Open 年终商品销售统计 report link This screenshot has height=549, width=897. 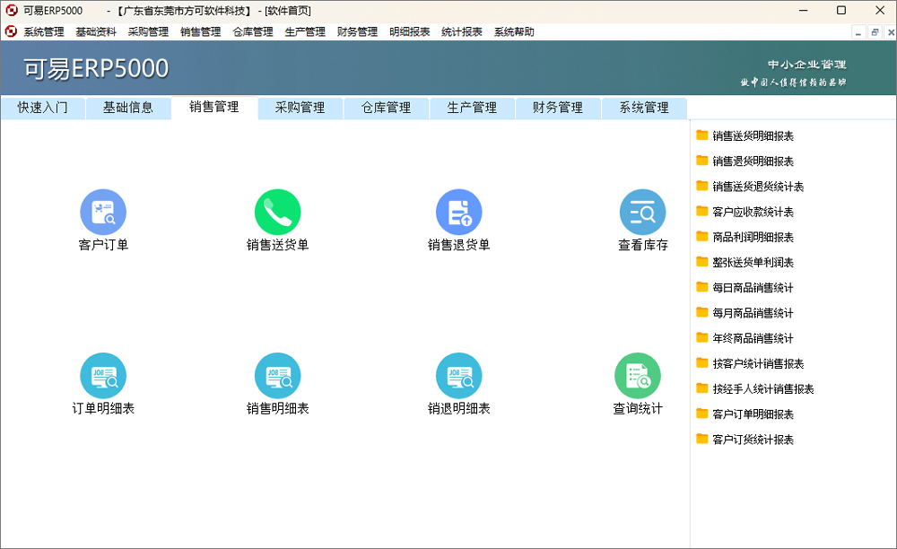(753, 338)
